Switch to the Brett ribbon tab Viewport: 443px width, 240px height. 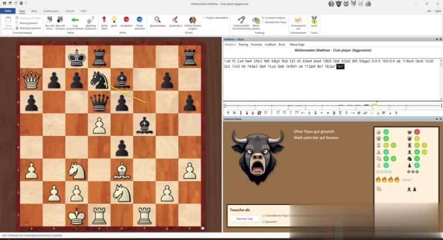(x=34, y=11)
